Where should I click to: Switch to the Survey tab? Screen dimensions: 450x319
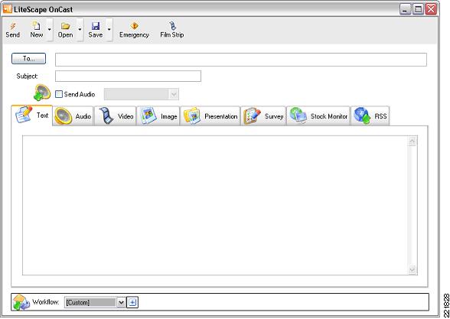click(x=263, y=116)
